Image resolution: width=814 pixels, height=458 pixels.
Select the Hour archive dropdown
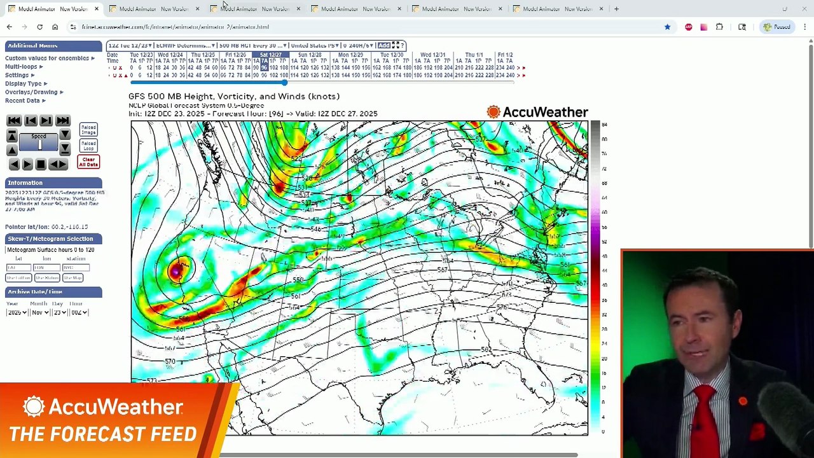[78, 312]
